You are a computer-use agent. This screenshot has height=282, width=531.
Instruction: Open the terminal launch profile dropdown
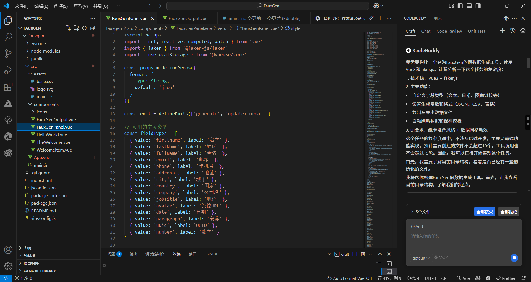(x=329, y=254)
